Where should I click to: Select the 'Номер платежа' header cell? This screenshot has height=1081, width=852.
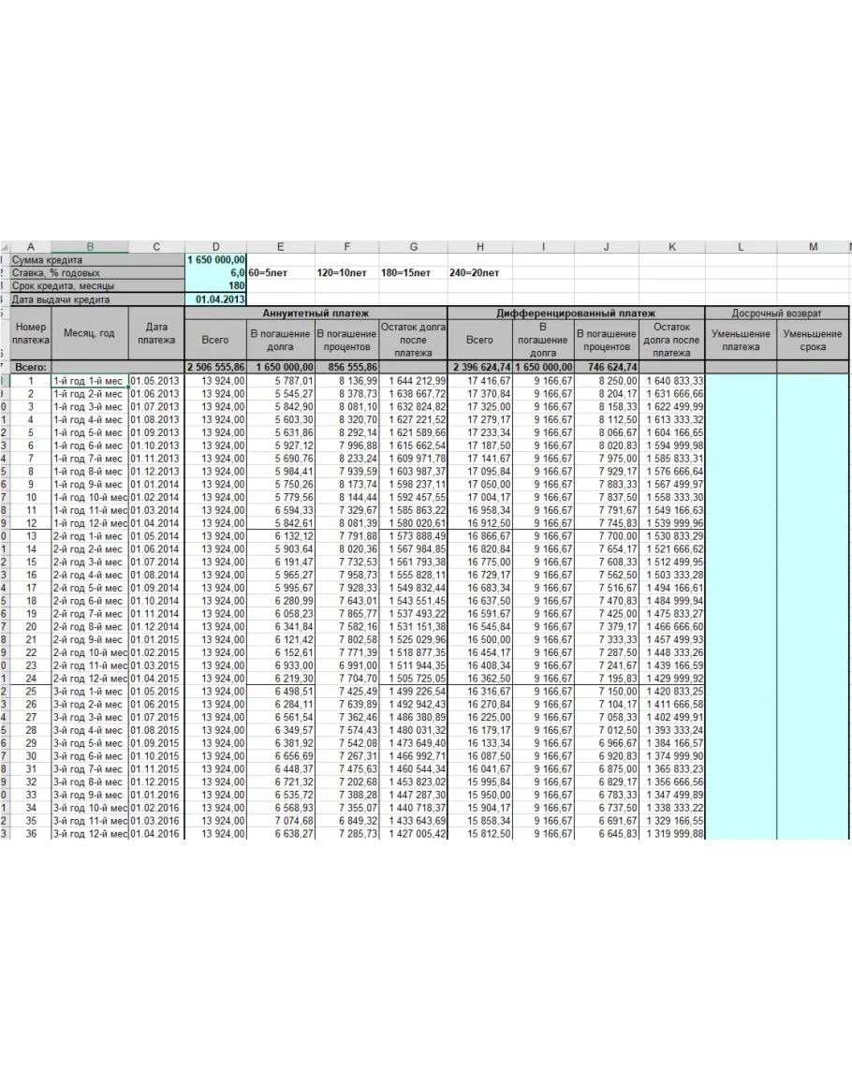[31, 340]
